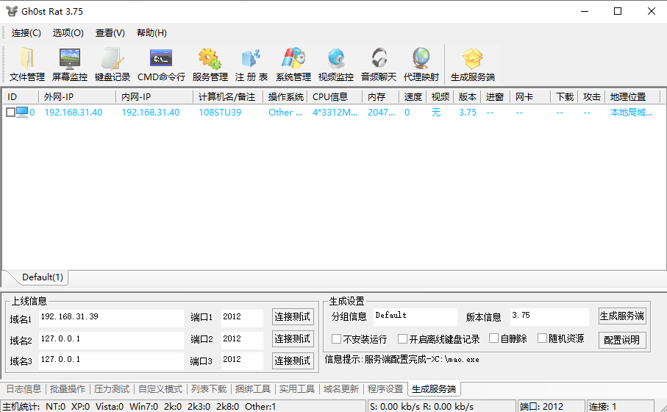Click the 操作系统 column header
The image size is (667, 412).
(x=285, y=96)
